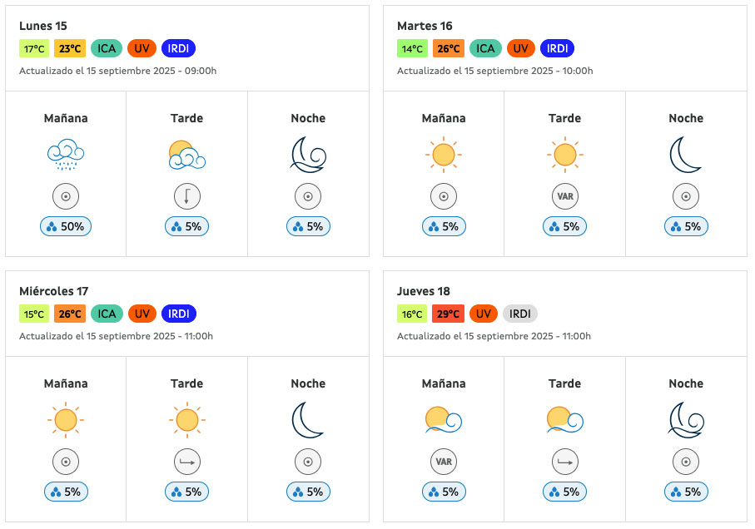This screenshot has width=755, height=529.
Task: Click the VAR wind indicator for Jueves mañana
Action: pos(444,462)
